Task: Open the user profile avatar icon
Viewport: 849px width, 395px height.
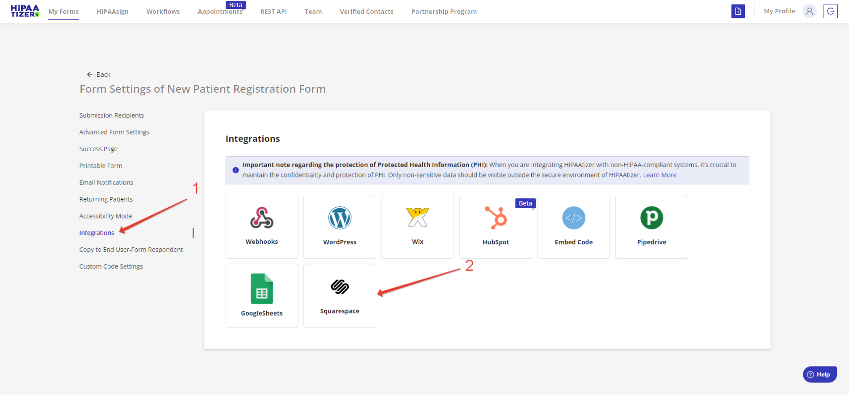Action: [x=809, y=11]
